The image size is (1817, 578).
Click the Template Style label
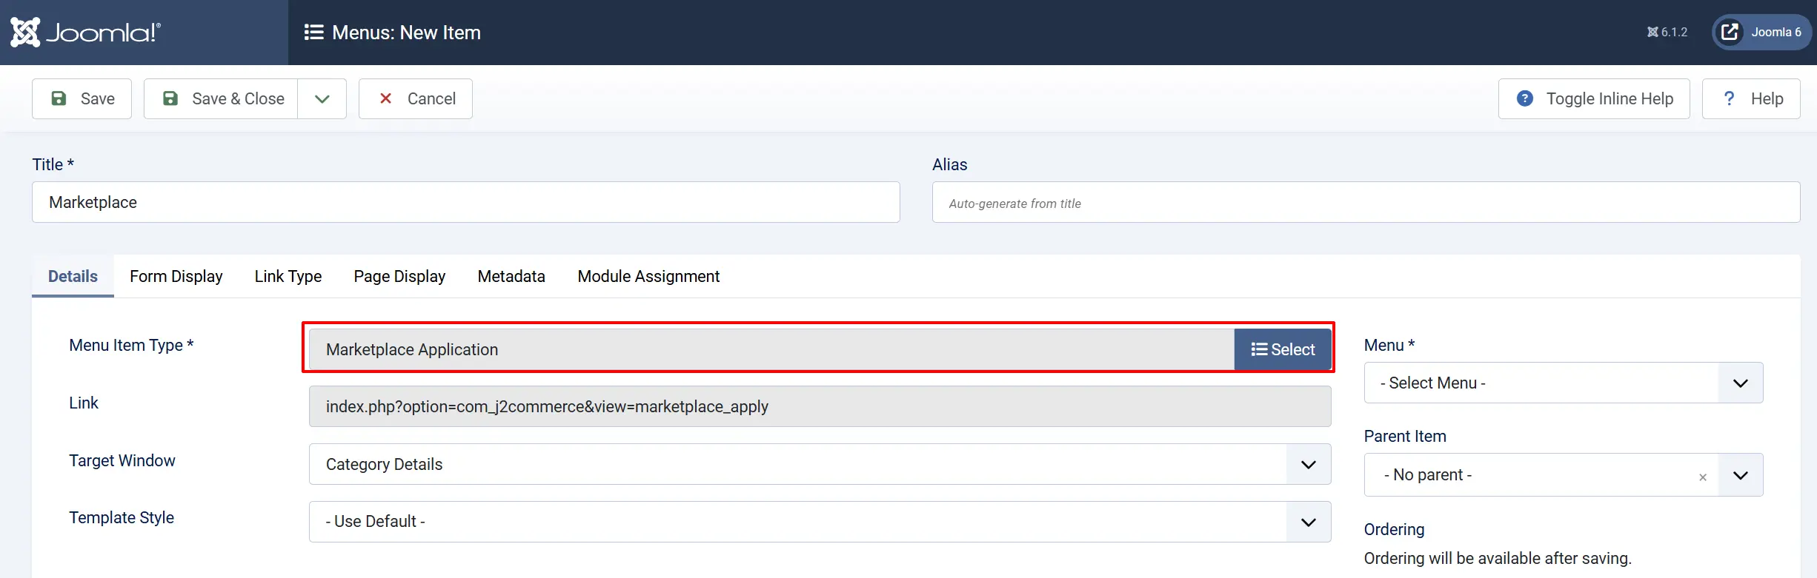point(122,517)
